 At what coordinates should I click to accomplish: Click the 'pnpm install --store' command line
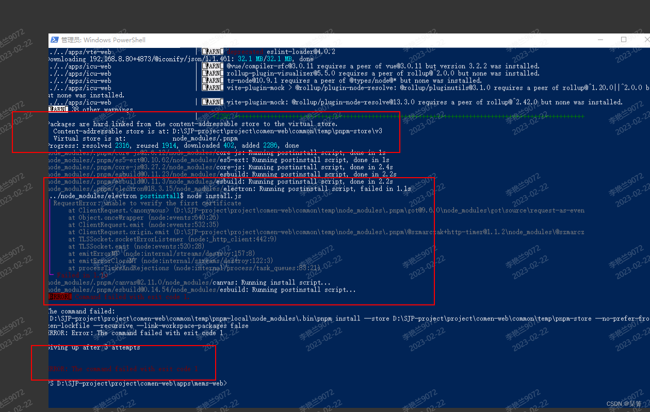(x=349, y=319)
